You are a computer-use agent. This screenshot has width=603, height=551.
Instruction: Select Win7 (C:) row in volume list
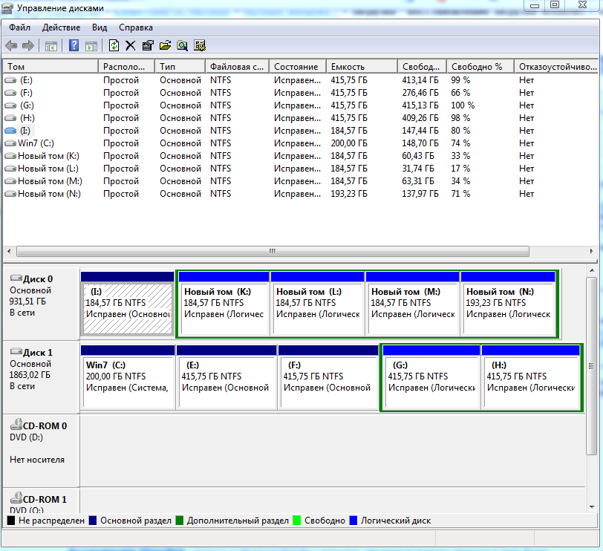pyautogui.click(x=36, y=143)
